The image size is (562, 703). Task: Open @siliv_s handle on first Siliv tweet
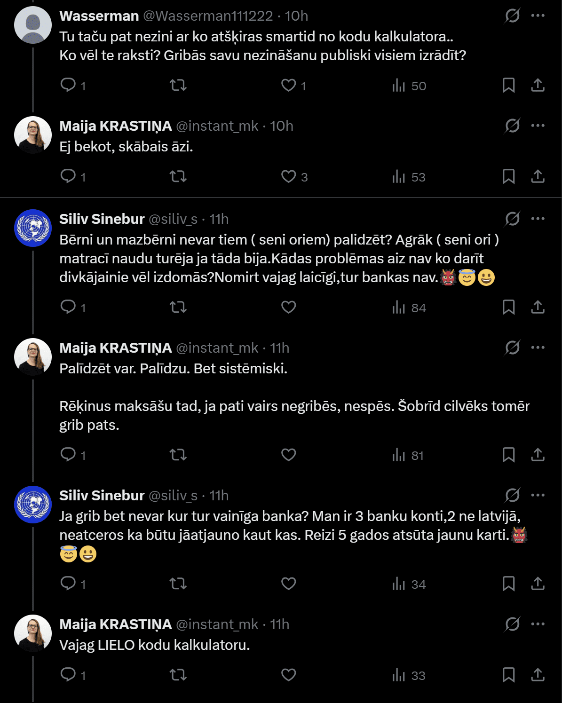pyautogui.click(x=173, y=219)
